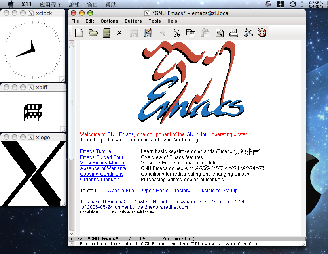Click the Open a File link

click(x=121, y=191)
